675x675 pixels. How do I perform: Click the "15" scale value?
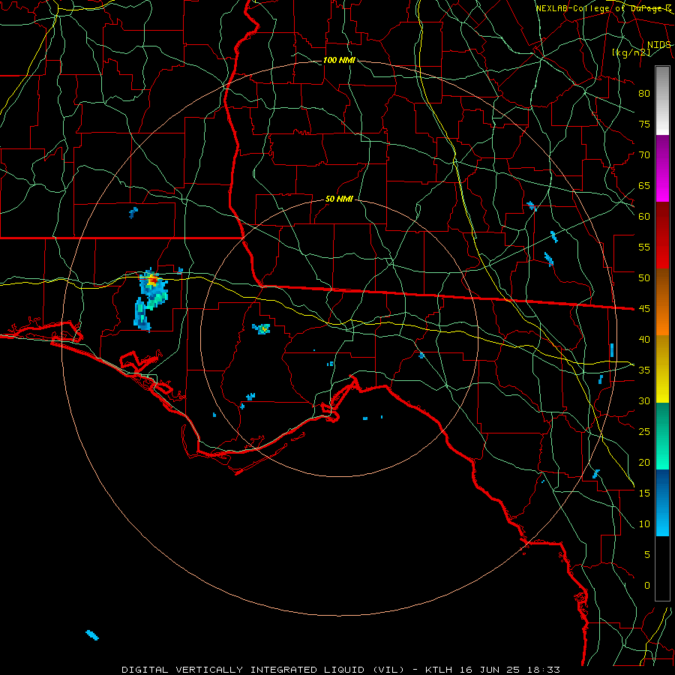tap(644, 493)
